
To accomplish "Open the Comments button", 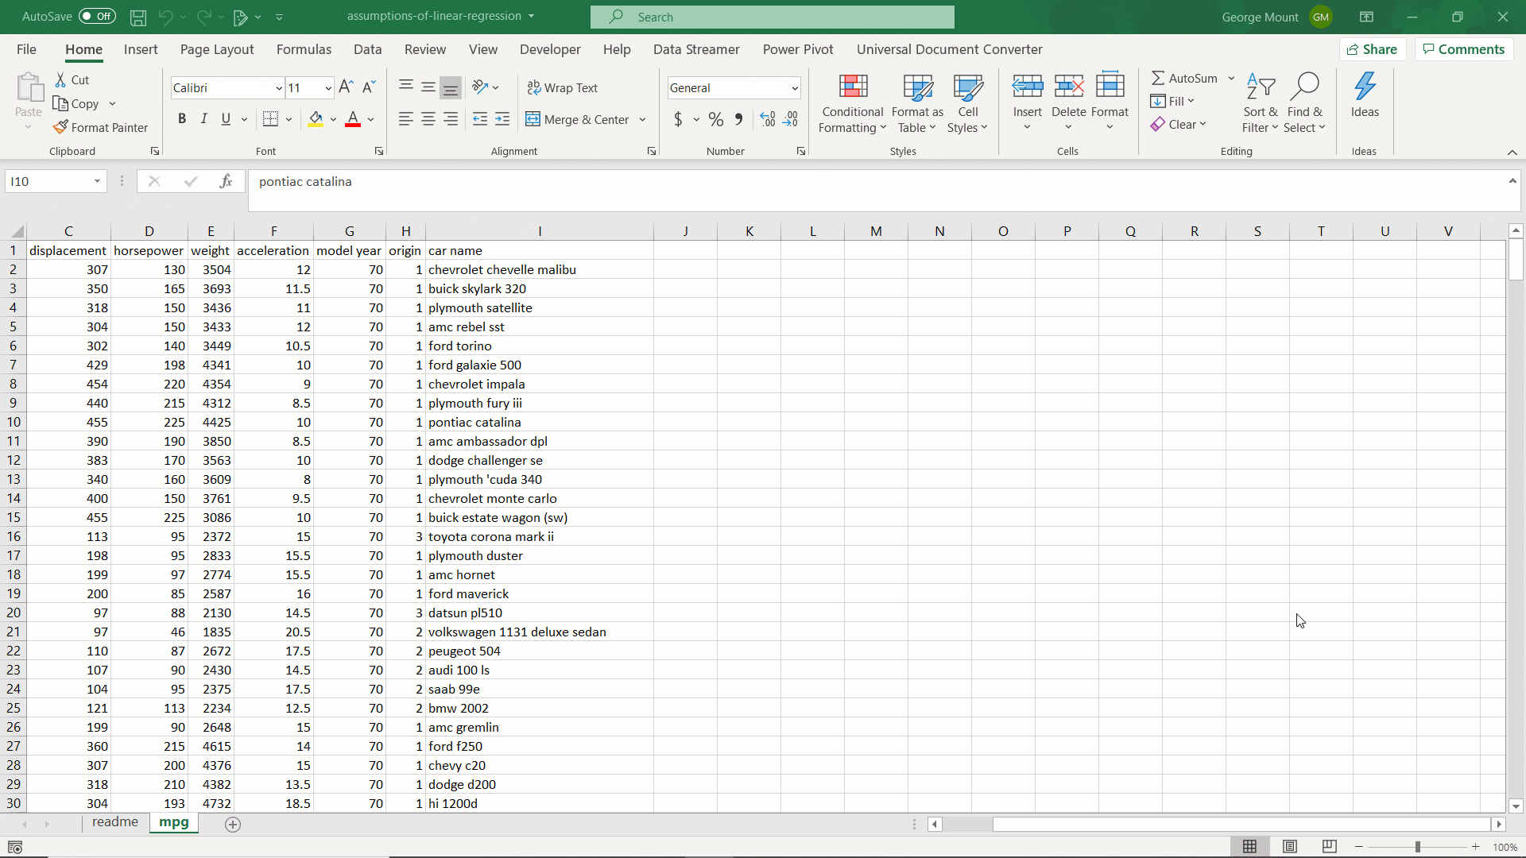I will click(x=1463, y=49).
